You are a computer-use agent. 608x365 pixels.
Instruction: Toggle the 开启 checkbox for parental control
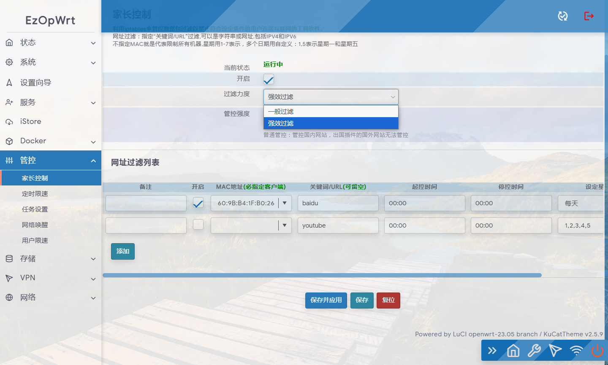click(x=269, y=79)
